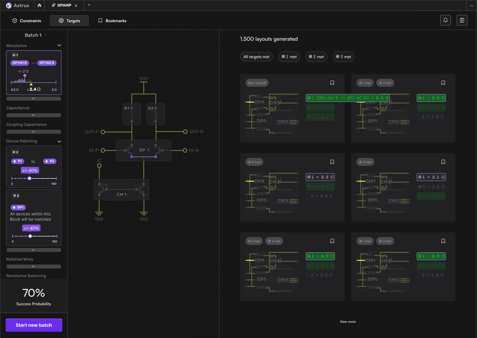Image resolution: width=477 pixels, height=338 pixels.
Task: Click the Start new batch button
Action: point(34,325)
